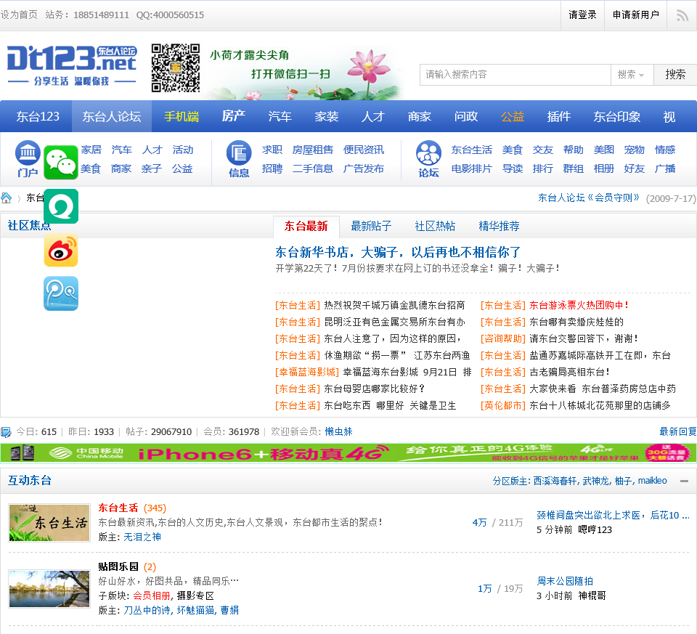Click the 二手信息 link
The width and height of the screenshot is (697, 634).
coord(313,169)
